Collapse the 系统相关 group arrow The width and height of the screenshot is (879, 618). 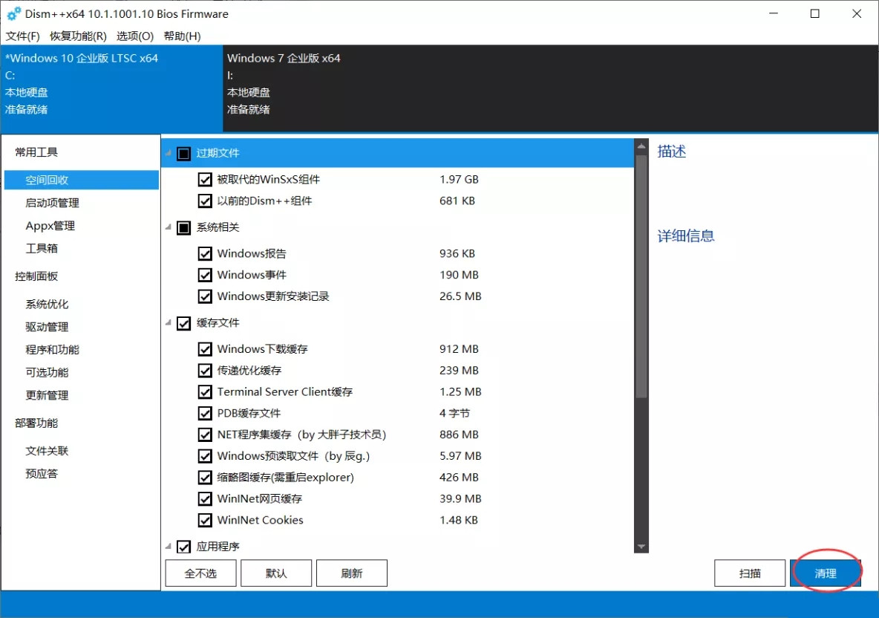169,227
